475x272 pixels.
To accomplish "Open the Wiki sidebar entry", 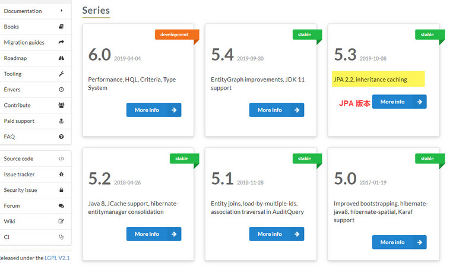I will [x=36, y=222].
